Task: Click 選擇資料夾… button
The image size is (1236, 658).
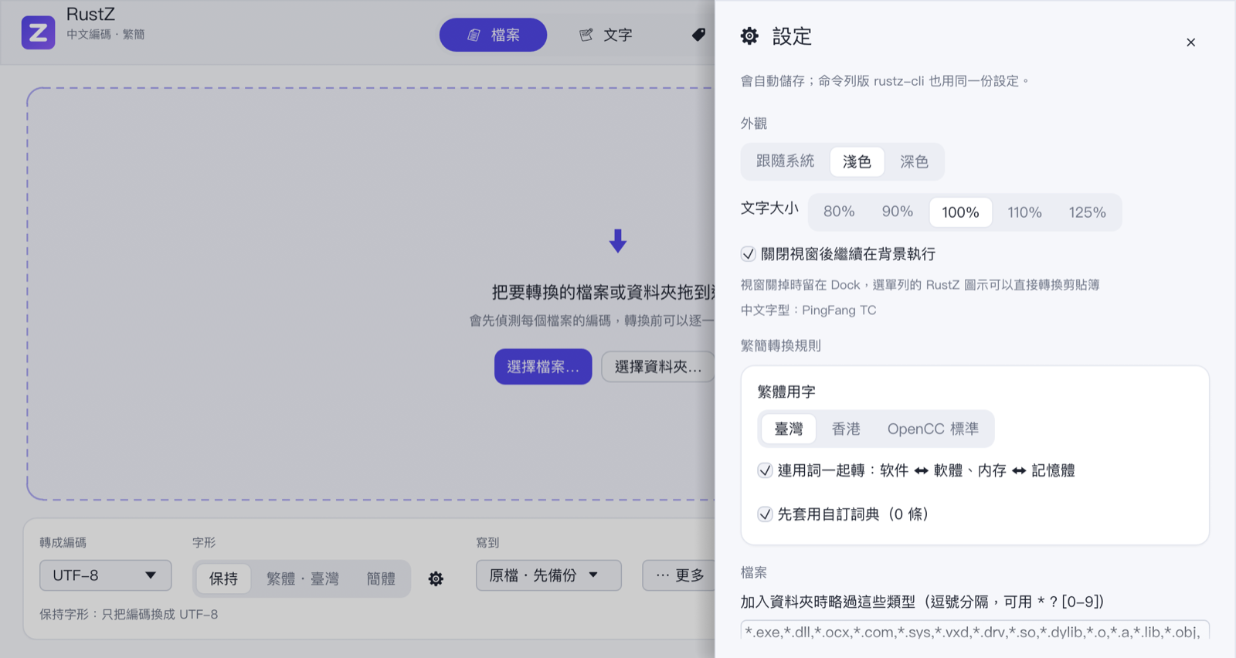Action: (658, 367)
